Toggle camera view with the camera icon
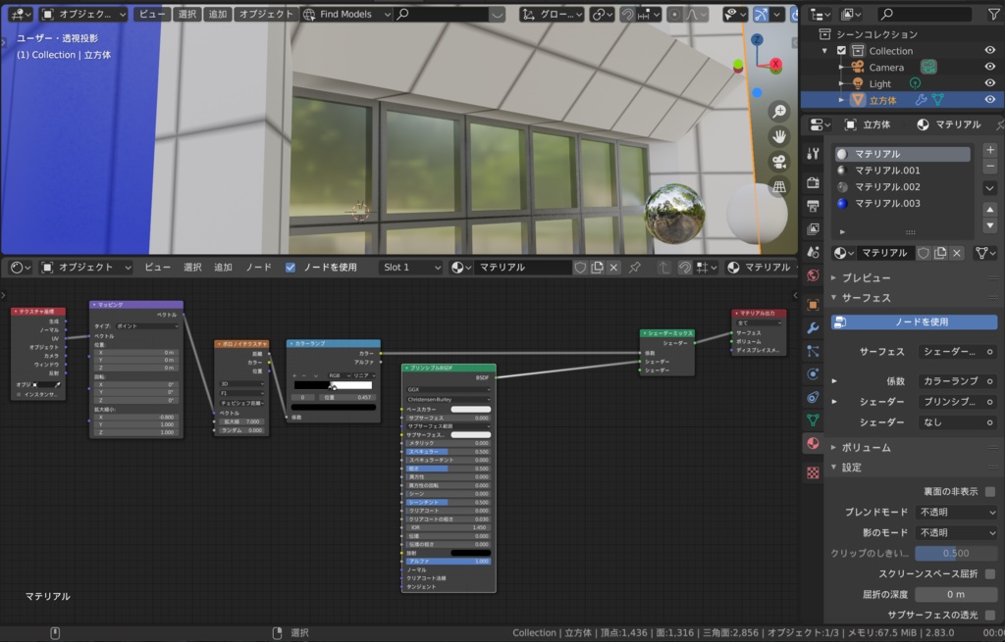The width and height of the screenshot is (1005, 642). tap(779, 162)
